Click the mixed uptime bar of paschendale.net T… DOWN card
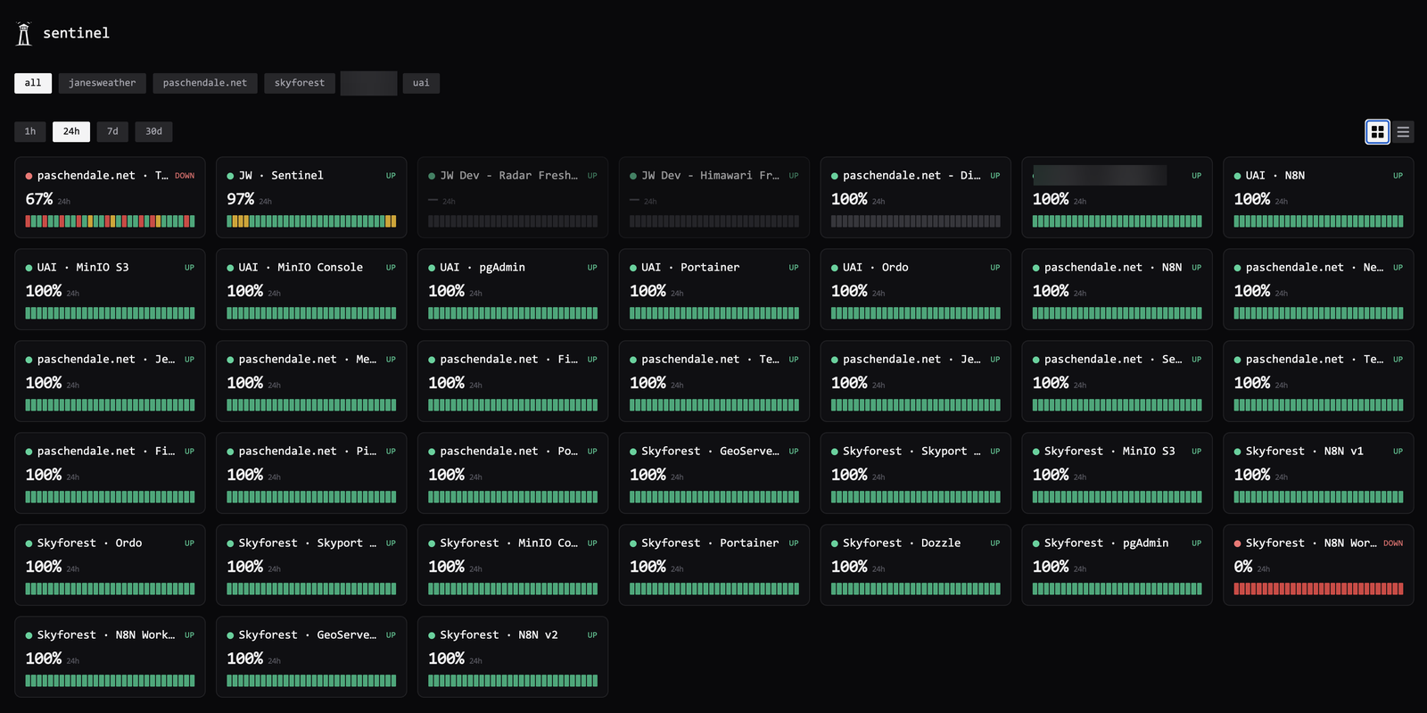This screenshot has height=713, width=1427. (x=110, y=221)
